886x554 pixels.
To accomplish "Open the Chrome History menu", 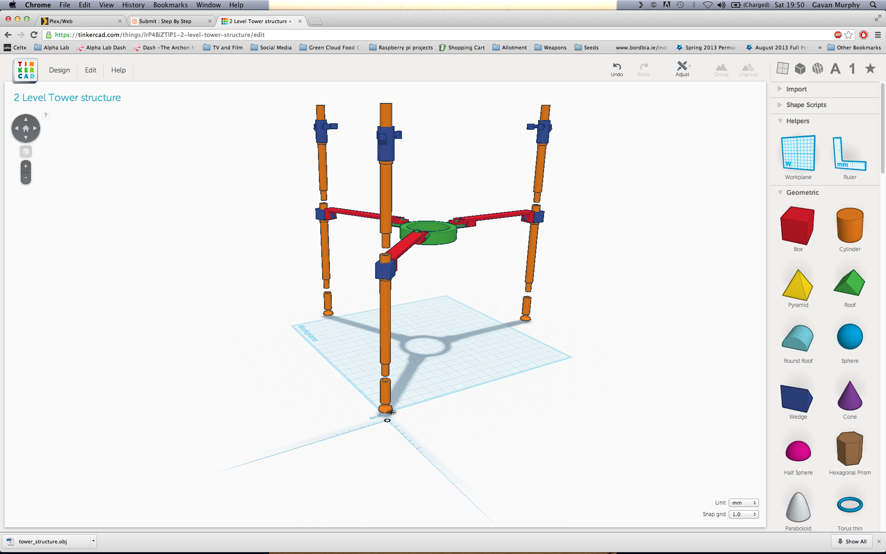I will click(133, 5).
